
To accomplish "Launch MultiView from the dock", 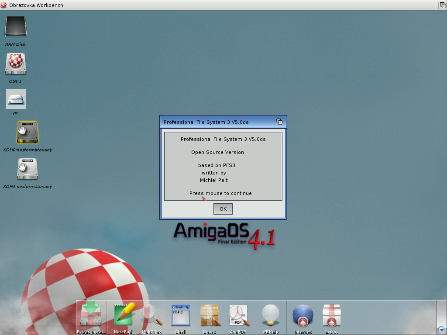I will coord(152,315).
